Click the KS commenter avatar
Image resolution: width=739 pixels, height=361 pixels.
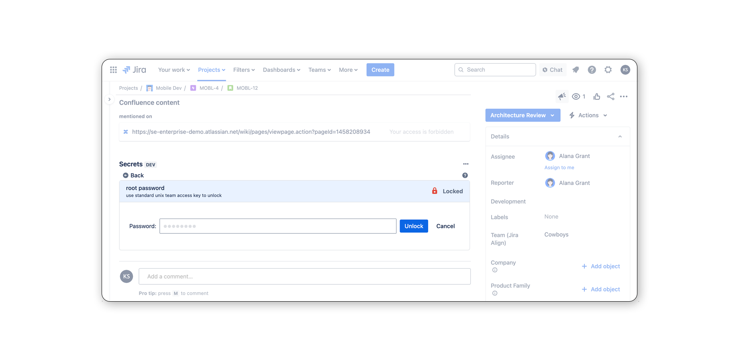click(x=127, y=276)
